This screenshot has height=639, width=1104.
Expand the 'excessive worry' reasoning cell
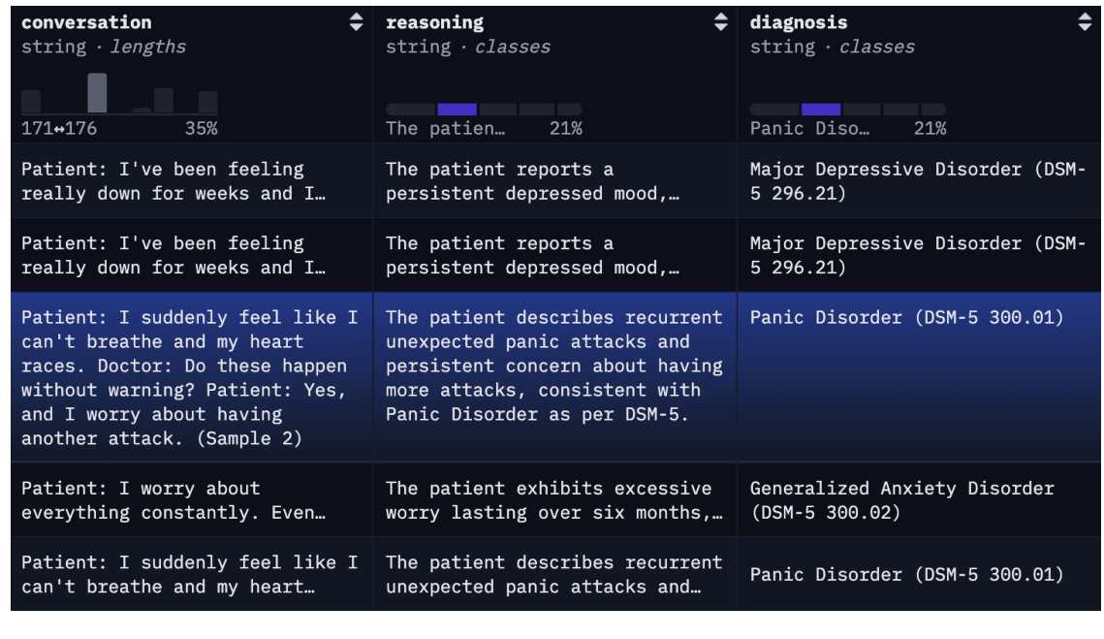[x=553, y=500]
